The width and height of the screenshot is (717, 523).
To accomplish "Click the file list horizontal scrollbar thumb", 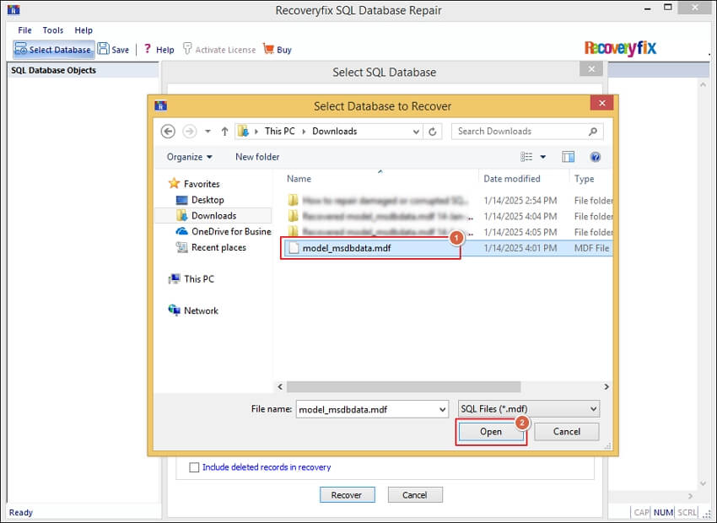I will coord(403,386).
